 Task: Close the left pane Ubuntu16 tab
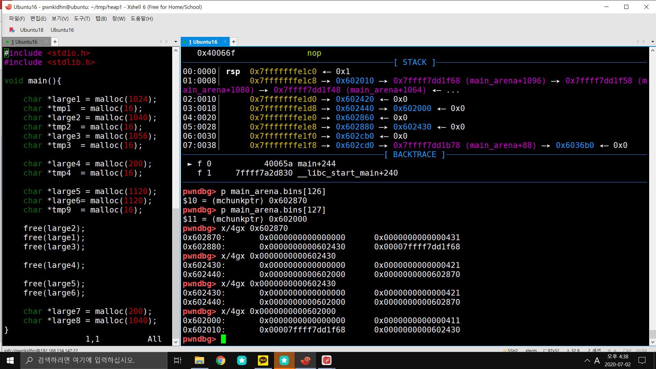click(x=46, y=42)
